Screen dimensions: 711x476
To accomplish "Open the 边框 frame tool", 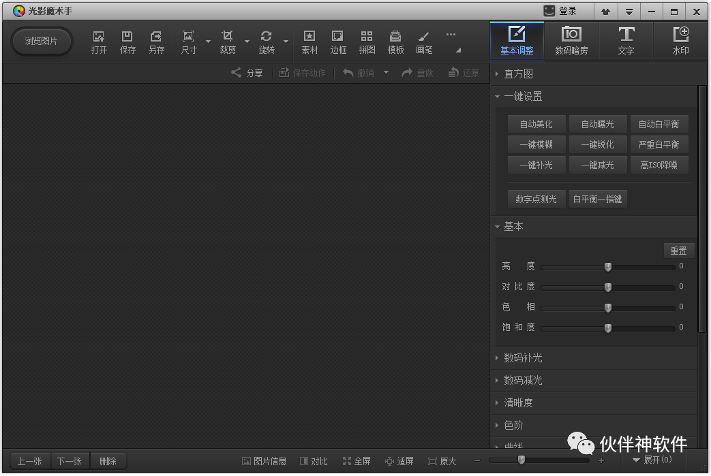I will pyautogui.click(x=338, y=43).
